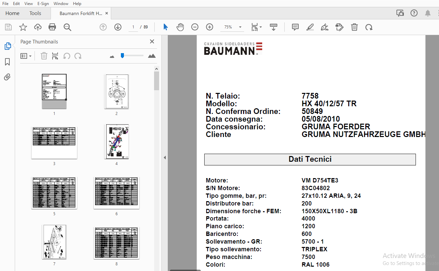Open the Page Thumbnails sidebar icon
The height and width of the screenshot is (271, 439).
point(8,46)
